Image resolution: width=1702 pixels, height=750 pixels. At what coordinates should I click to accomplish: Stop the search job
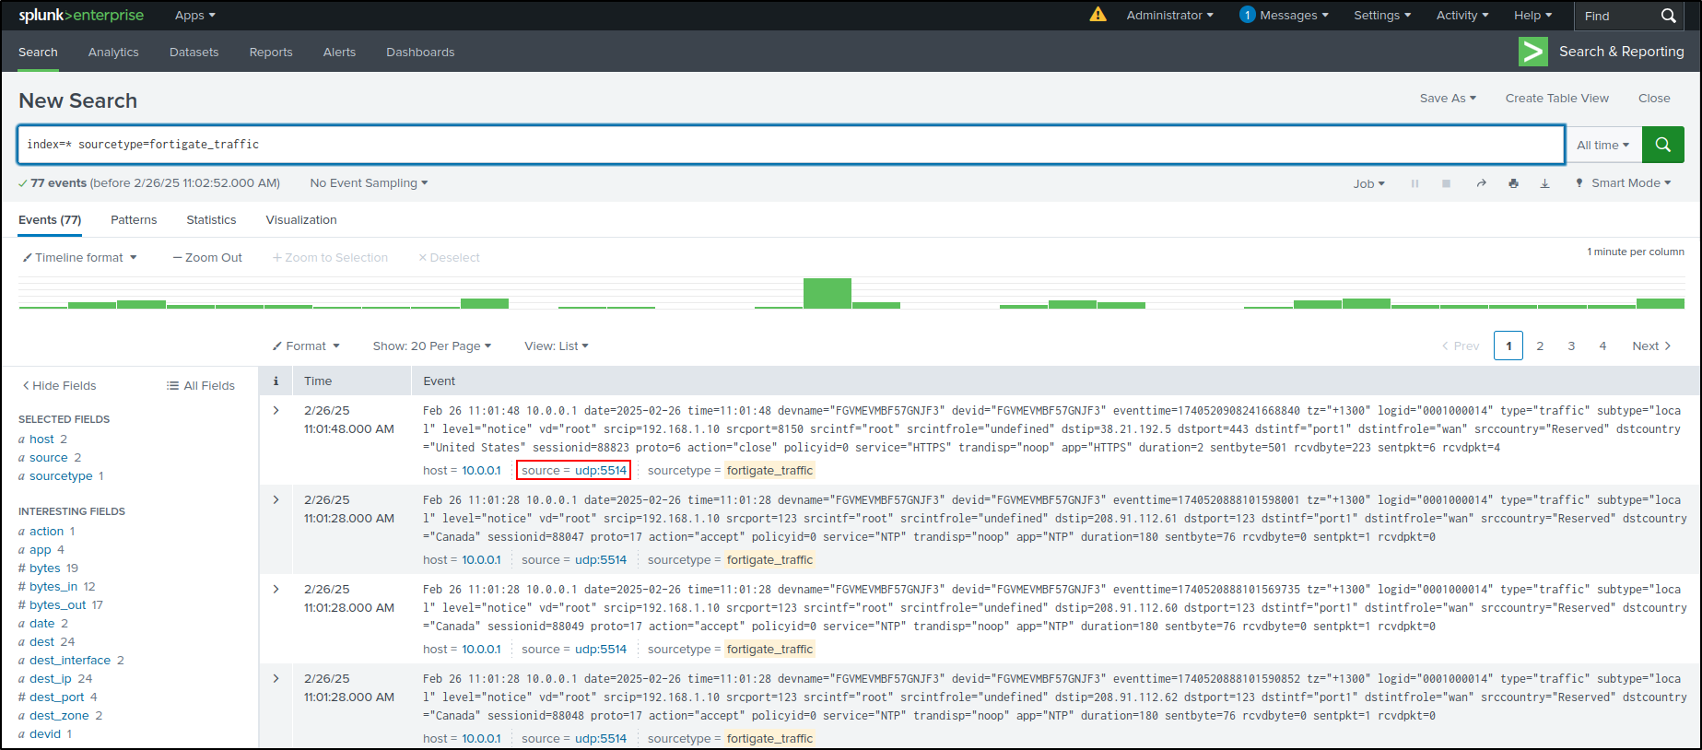pos(1446,183)
